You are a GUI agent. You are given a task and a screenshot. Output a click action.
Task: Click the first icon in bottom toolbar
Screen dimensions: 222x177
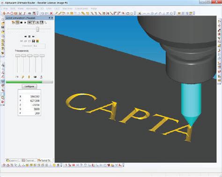click(4, 165)
